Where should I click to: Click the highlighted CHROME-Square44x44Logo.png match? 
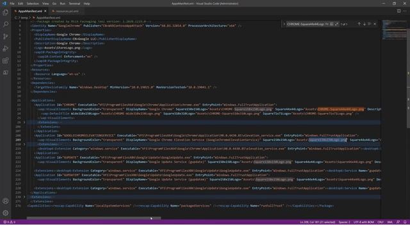(x=341, y=109)
